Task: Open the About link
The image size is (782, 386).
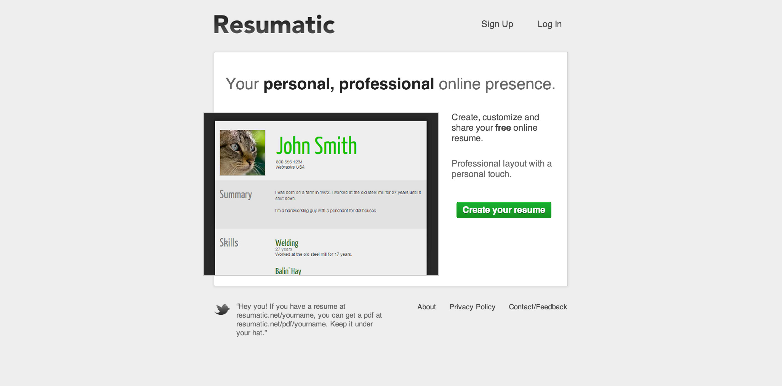Action: [426, 307]
